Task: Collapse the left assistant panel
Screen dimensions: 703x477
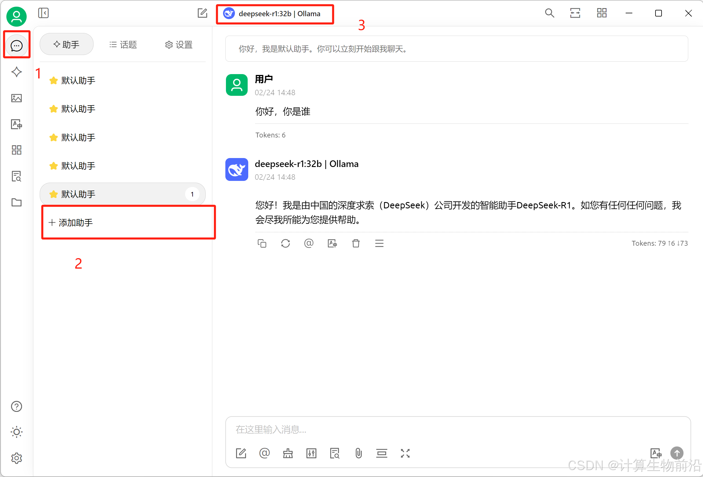Action: point(43,13)
